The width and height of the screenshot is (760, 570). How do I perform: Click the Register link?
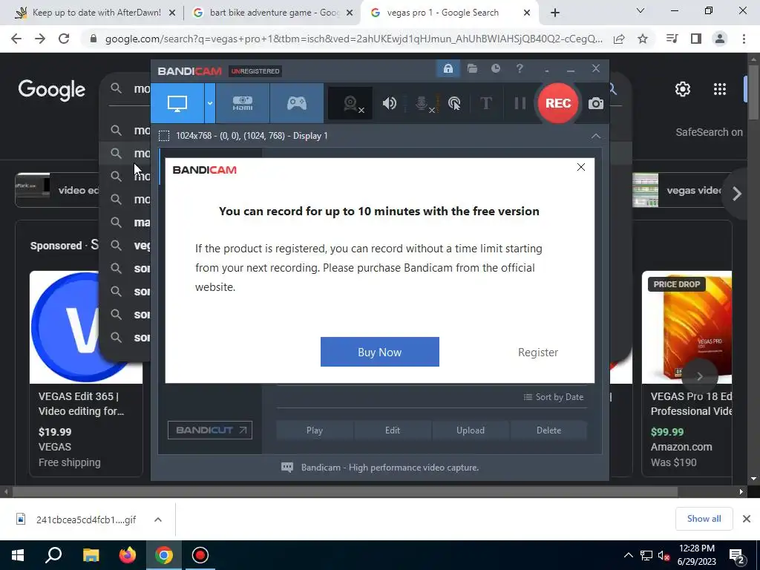(537, 353)
